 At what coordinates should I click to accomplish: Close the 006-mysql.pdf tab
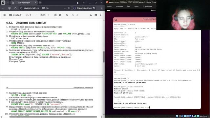pyautogui.click(x=35, y=3)
